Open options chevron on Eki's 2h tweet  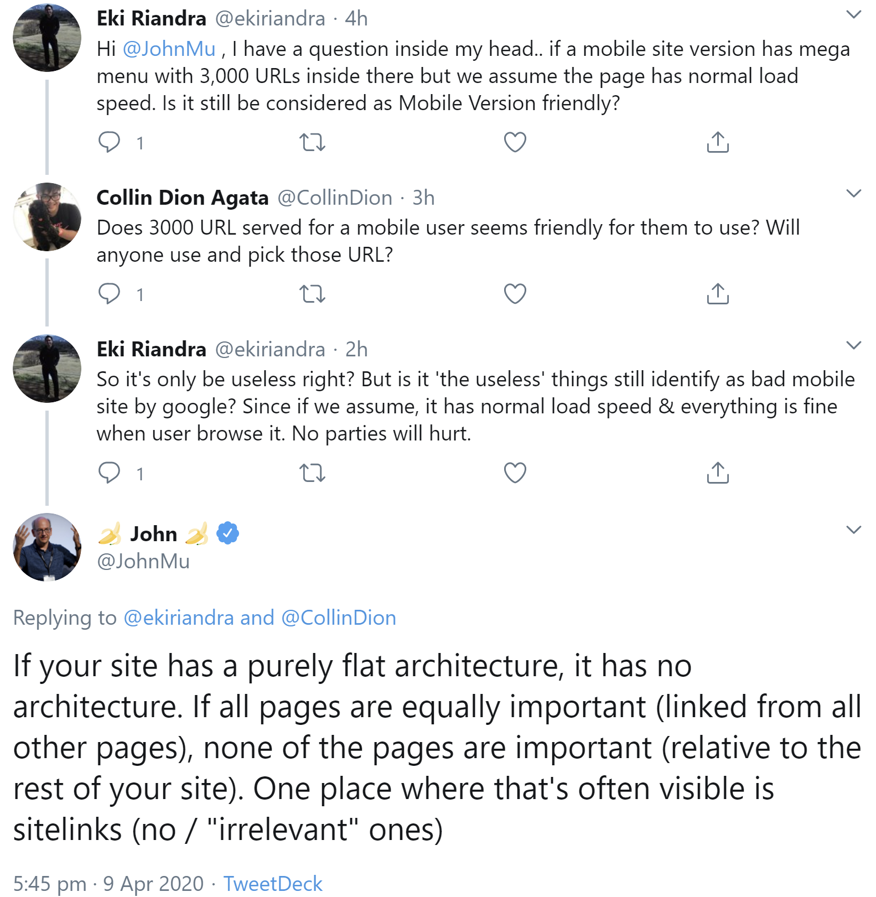[x=854, y=345]
